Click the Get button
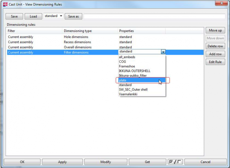Viewport: 230px width, 168px height. point(147,162)
